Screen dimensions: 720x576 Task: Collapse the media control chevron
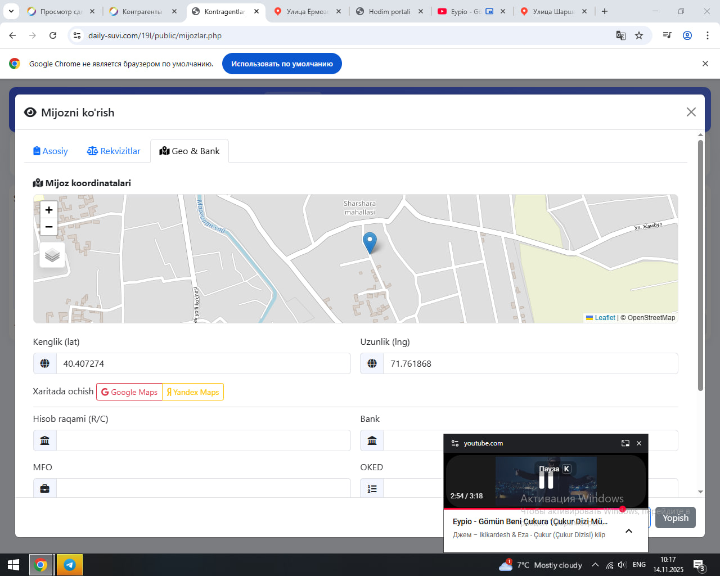(x=629, y=531)
